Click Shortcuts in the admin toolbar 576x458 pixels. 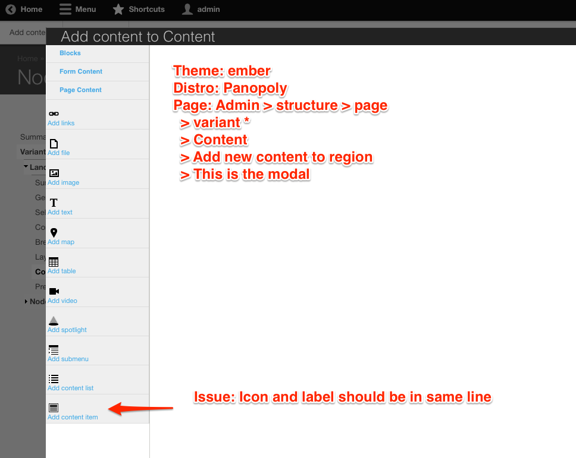pyautogui.click(x=139, y=10)
